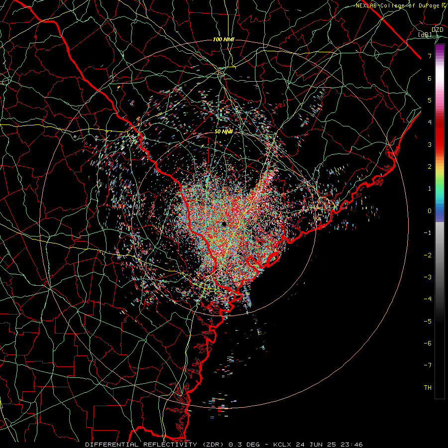Click the "-1" label on color scale

(428, 233)
